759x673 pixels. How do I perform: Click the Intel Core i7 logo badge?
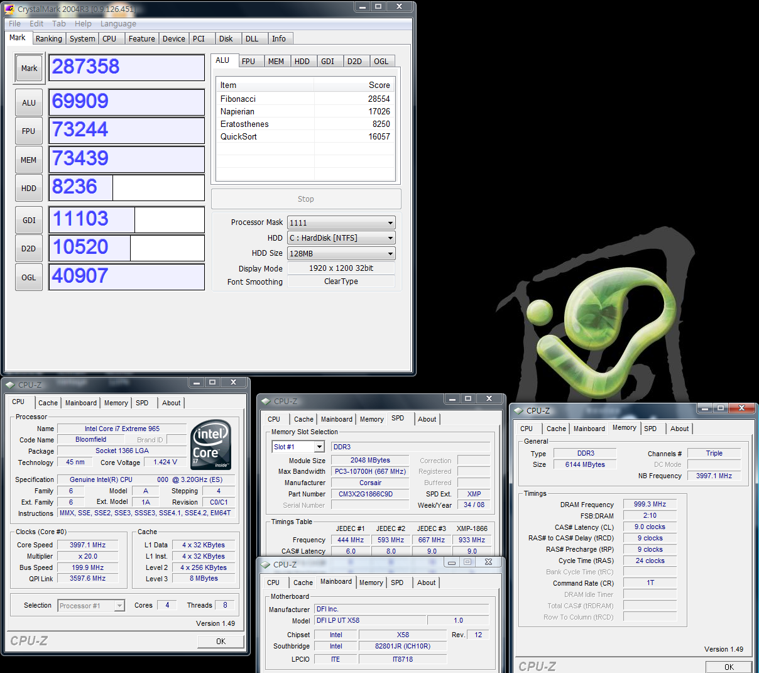point(210,445)
